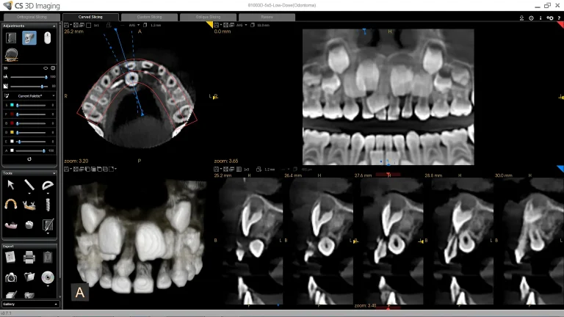The height and width of the screenshot is (317, 564).
Task: Select the image annotation pencil tool
Action: tap(48, 225)
